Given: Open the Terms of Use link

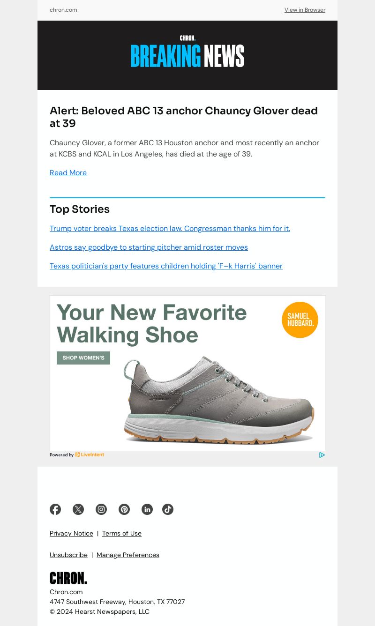Looking at the screenshot, I should pos(122,533).
